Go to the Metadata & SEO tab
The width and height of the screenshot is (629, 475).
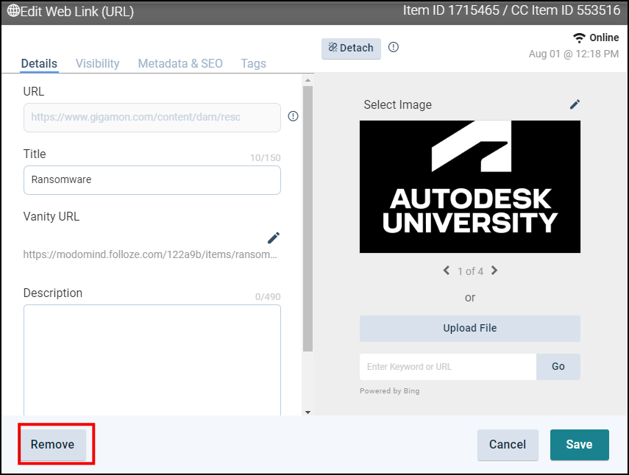(180, 63)
